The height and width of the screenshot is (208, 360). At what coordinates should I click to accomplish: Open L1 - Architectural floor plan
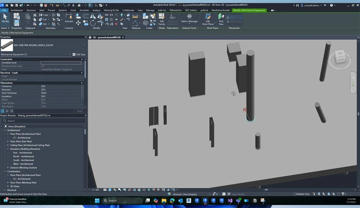coord(22,138)
